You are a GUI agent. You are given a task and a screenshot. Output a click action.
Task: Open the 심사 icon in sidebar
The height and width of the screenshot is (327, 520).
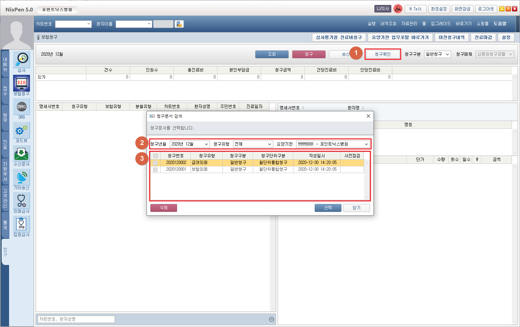pyautogui.click(x=22, y=60)
